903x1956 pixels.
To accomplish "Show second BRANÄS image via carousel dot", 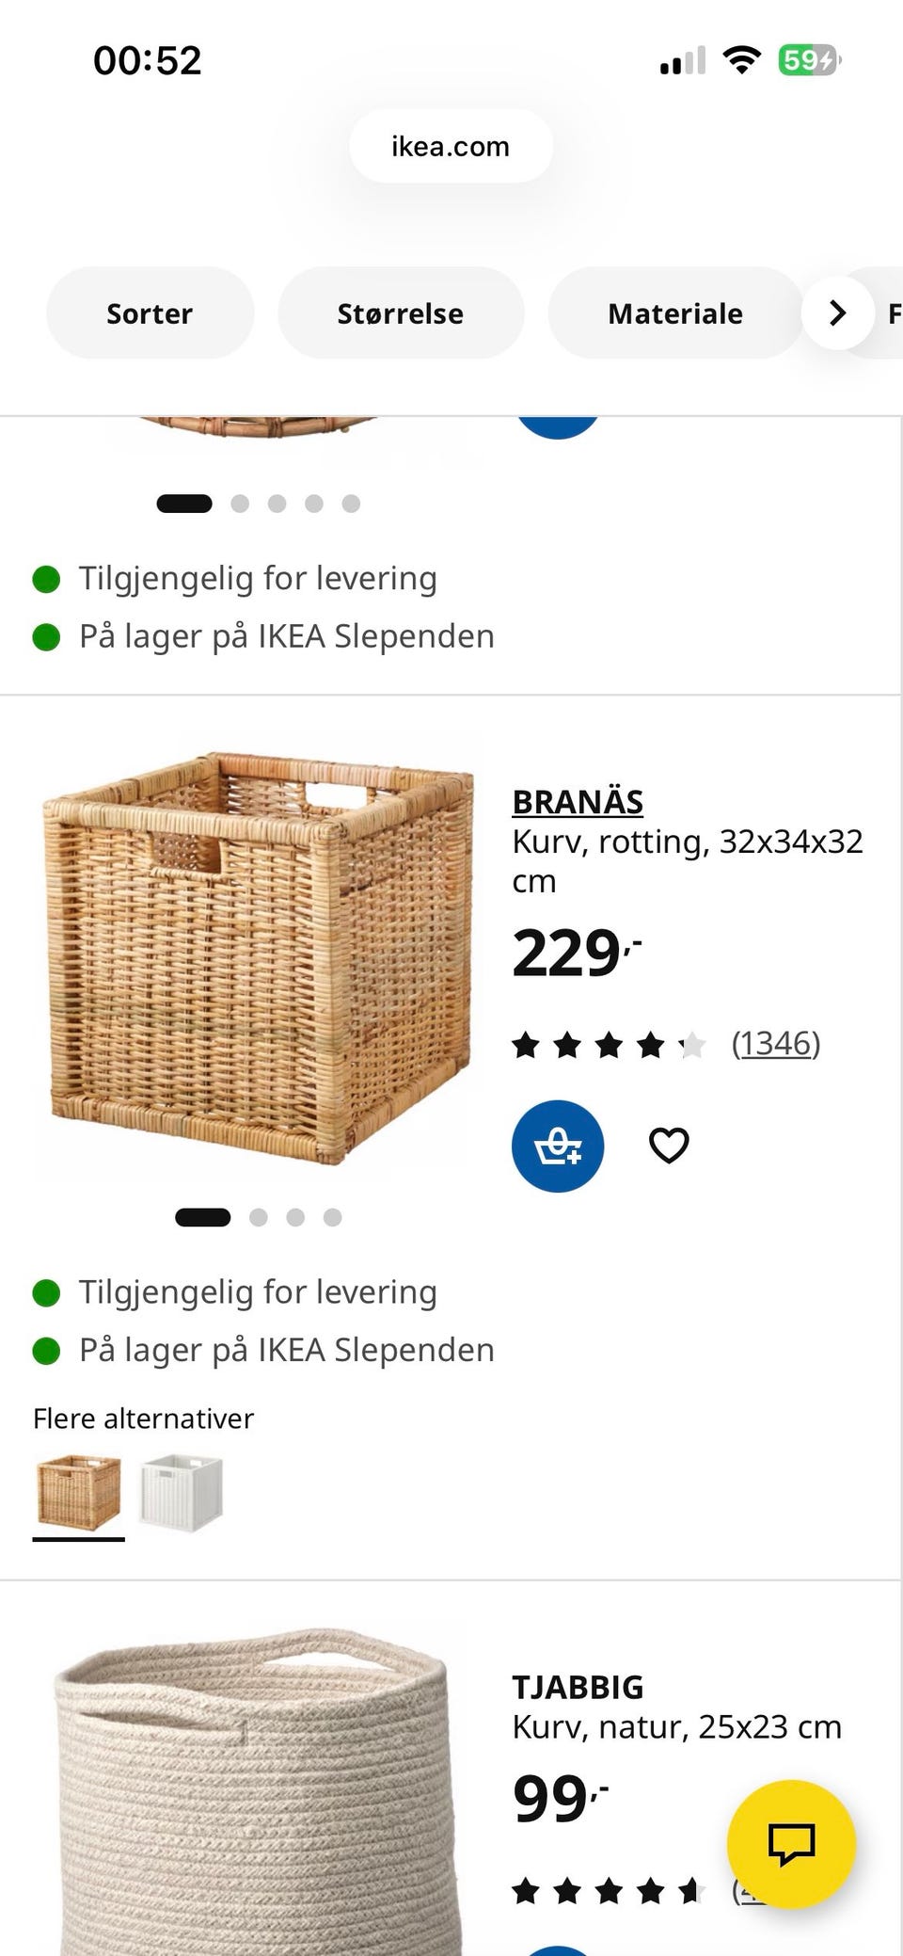I will (x=259, y=1218).
